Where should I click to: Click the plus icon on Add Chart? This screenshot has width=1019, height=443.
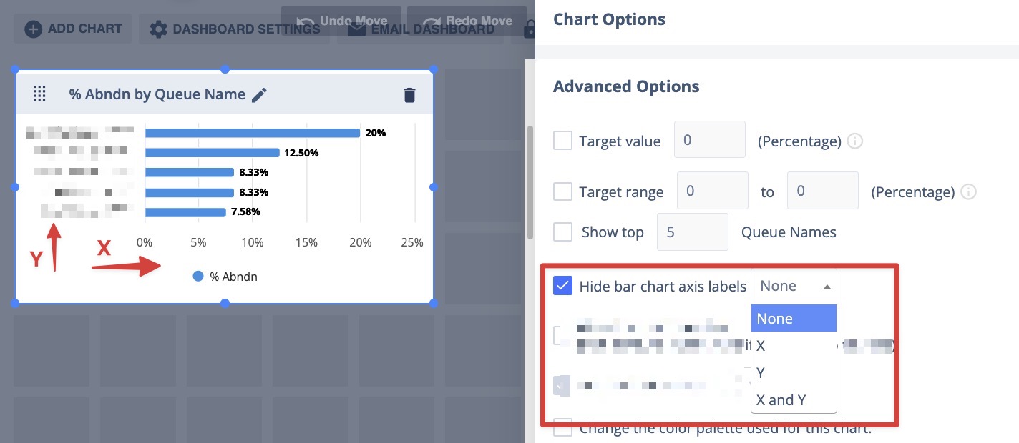pyautogui.click(x=33, y=29)
